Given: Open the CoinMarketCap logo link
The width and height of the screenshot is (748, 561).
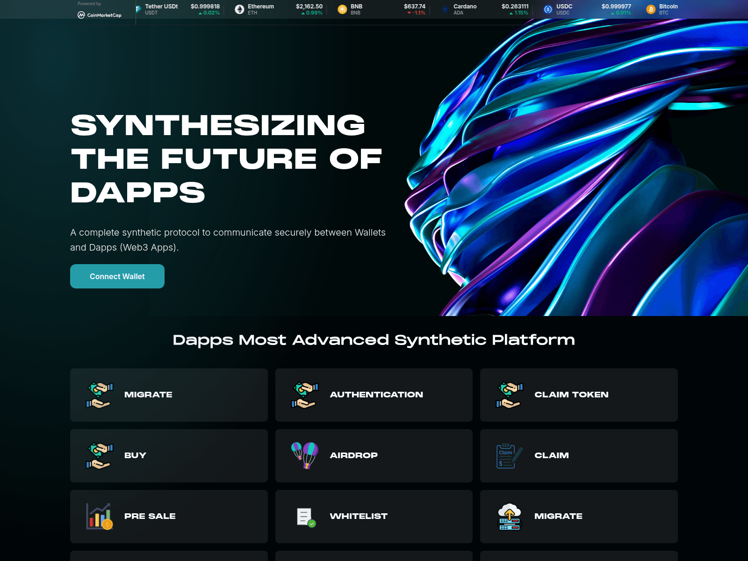Looking at the screenshot, I should tap(100, 15).
